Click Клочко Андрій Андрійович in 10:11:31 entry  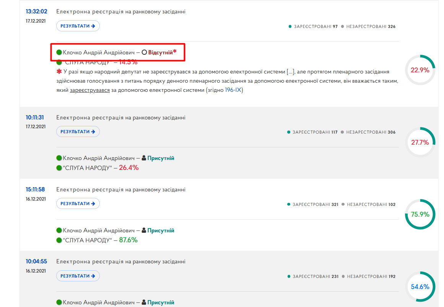pos(99,158)
